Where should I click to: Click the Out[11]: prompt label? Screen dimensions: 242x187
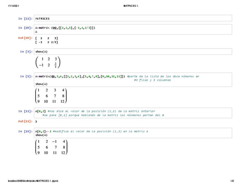click(x=25, y=121)
